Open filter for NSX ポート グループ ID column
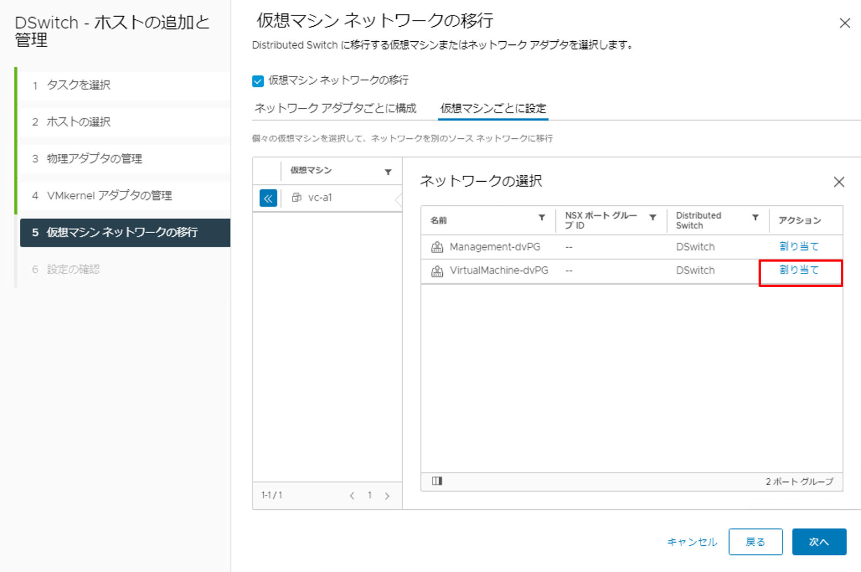861x572 pixels. coord(652,218)
